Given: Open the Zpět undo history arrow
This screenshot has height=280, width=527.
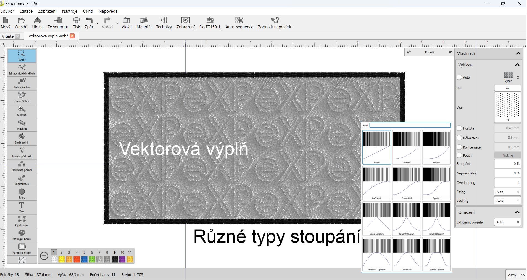Looking at the screenshot, I should (98, 23).
